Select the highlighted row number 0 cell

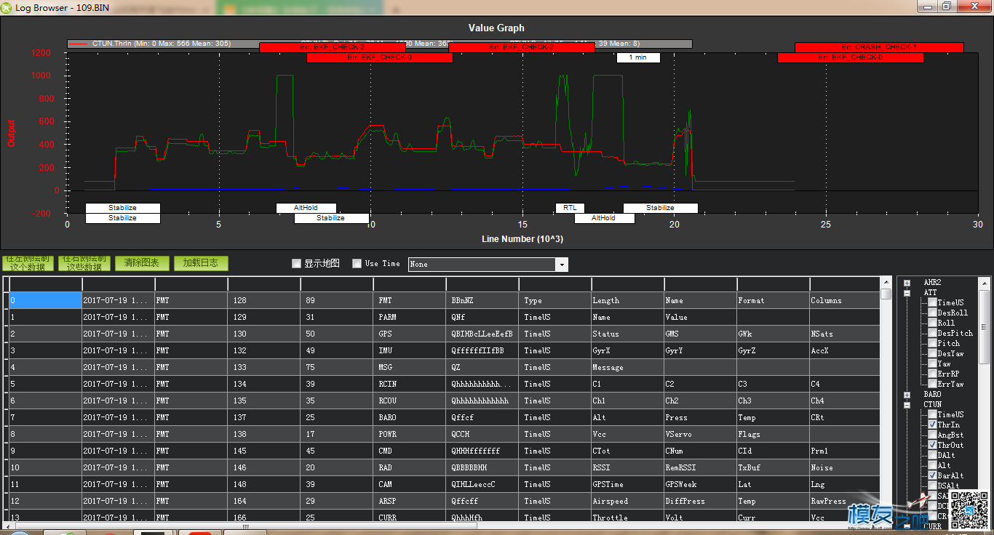[x=45, y=300]
